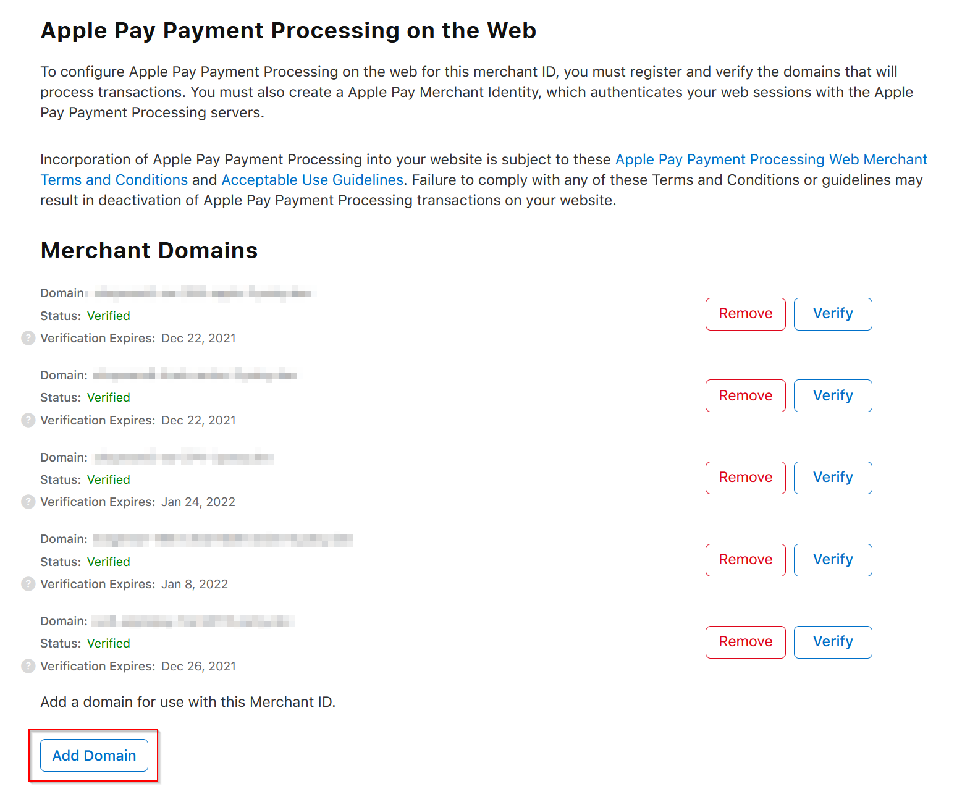
Task: Open the Acceptable Use Guidelines link
Action: (x=312, y=180)
